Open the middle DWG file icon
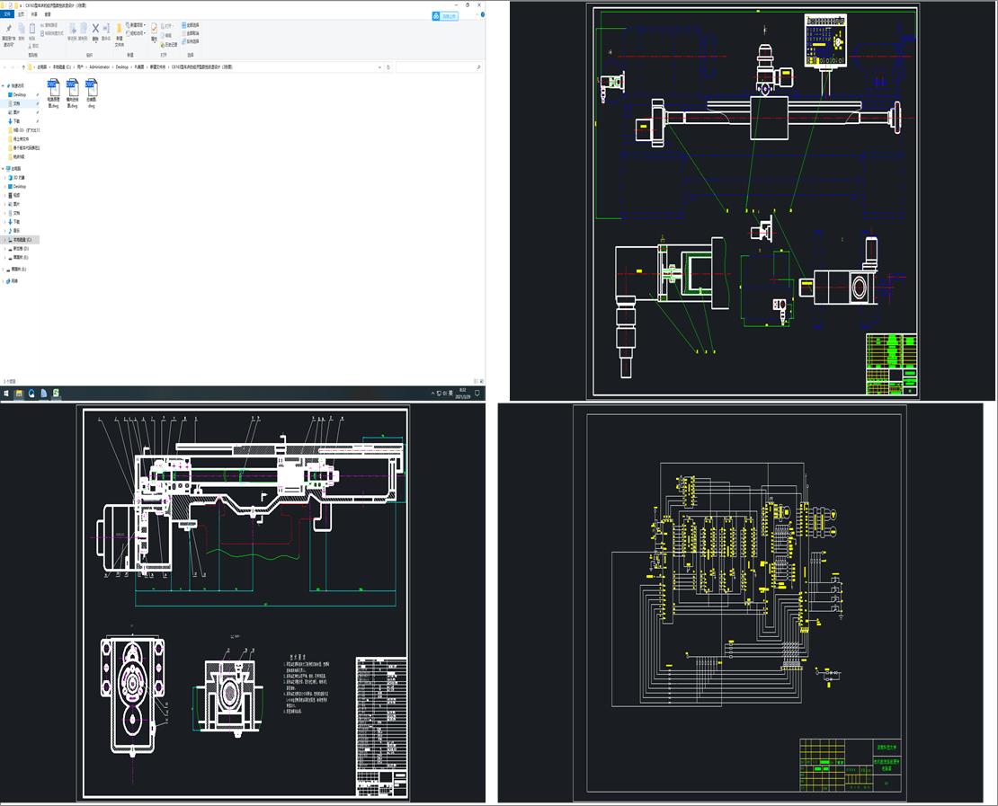This screenshot has height=806, width=998. (72, 88)
